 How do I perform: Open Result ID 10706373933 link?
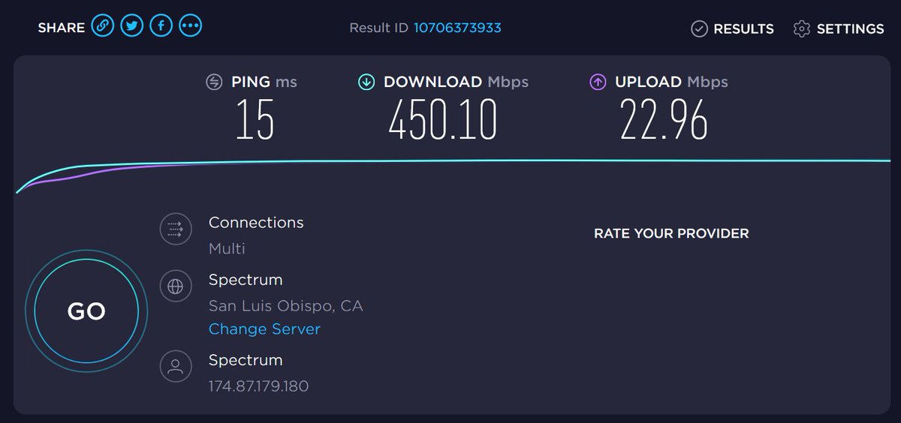457,28
